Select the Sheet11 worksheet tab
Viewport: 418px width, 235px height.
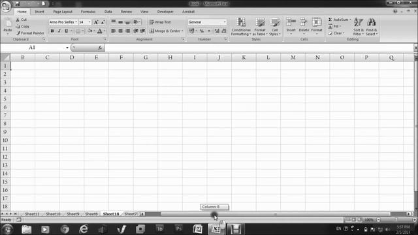[x=32, y=214]
